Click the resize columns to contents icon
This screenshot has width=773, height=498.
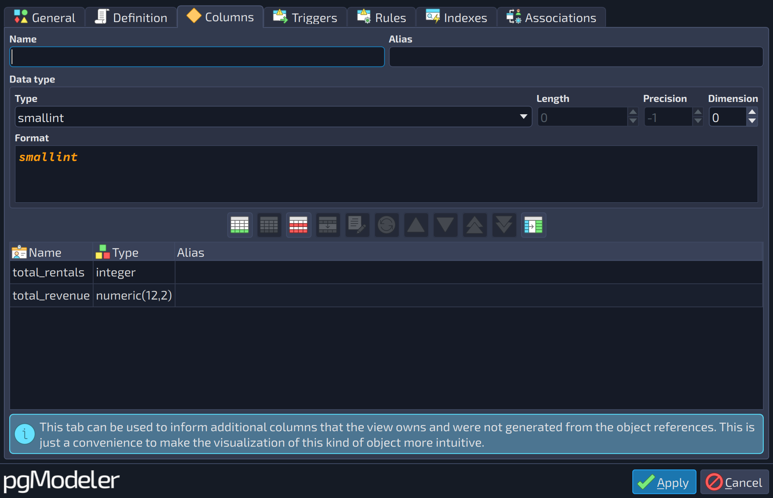point(533,225)
